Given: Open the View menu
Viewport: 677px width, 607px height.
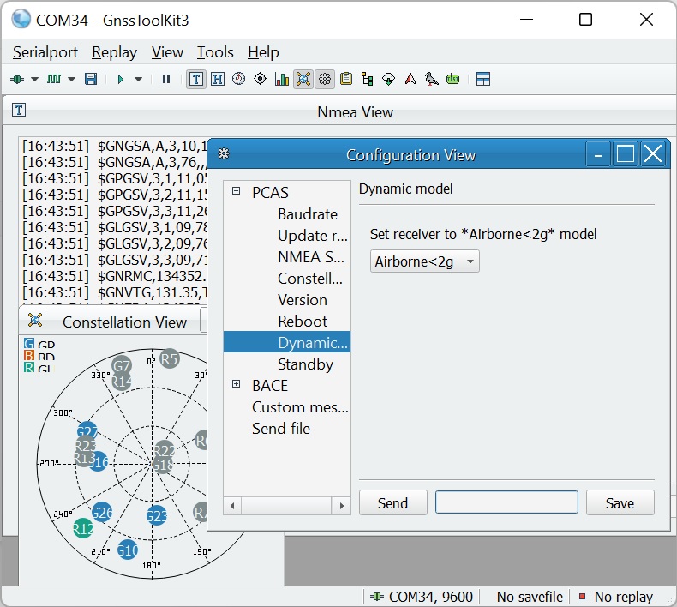Looking at the screenshot, I should click(x=167, y=52).
